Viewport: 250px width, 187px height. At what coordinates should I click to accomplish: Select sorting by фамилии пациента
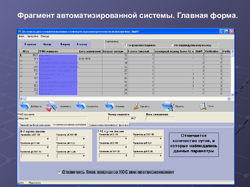(125, 45)
